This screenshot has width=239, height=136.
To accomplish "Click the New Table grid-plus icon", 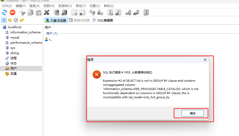I will click(x=74, y=12).
